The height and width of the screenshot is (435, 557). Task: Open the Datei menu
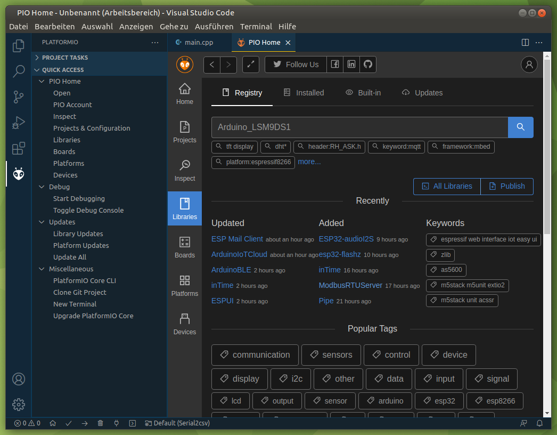19,27
